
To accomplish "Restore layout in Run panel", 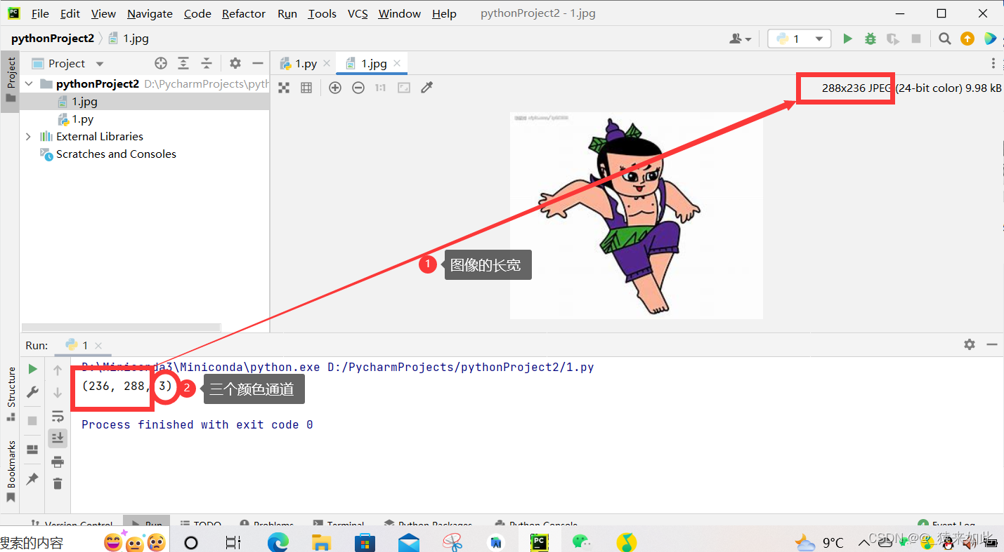I will (x=32, y=450).
